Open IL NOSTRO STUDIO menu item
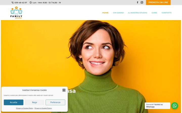The image size is (182, 113). tap(138, 13)
